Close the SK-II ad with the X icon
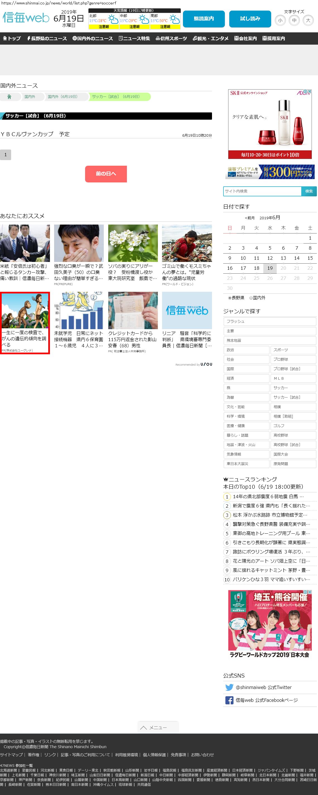The height and width of the screenshot is (795, 318). [310, 91]
